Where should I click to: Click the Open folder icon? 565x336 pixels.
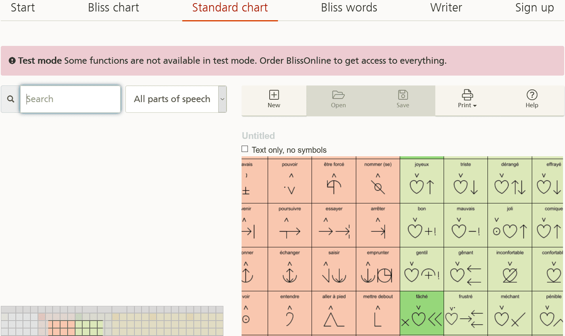point(338,95)
